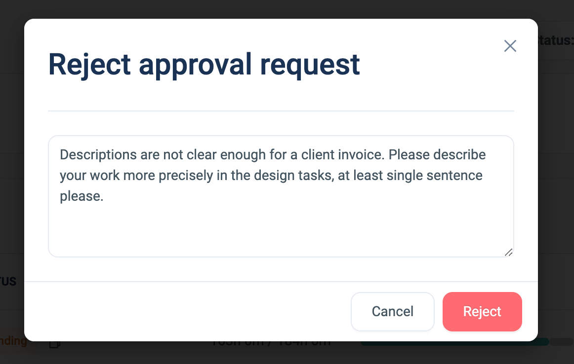Click the dimmed Status label top right
The image size is (574, 364).
click(556, 40)
